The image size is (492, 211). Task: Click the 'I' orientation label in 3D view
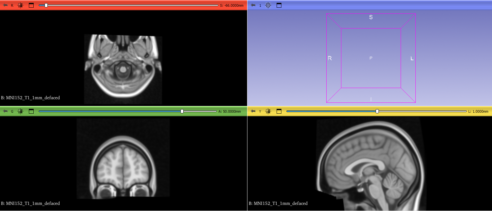[371, 99]
